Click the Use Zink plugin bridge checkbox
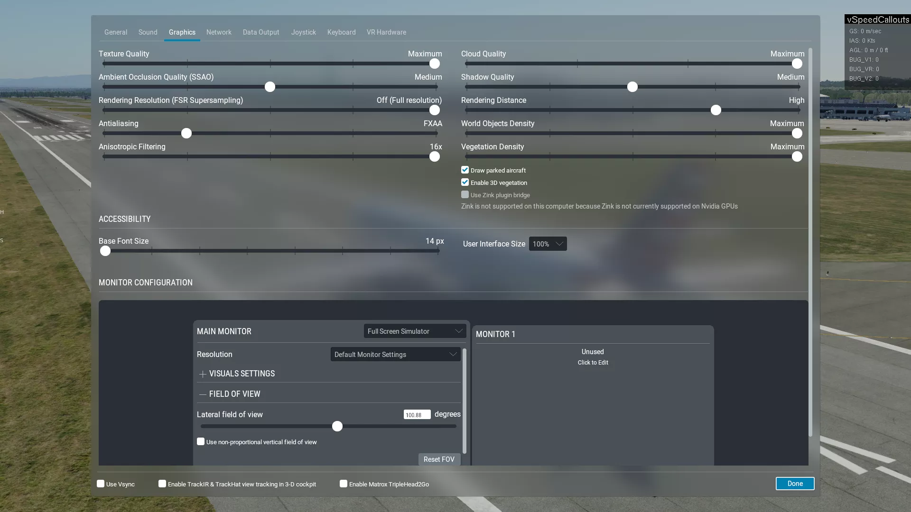The width and height of the screenshot is (911, 512). click(x=465, y=195)
